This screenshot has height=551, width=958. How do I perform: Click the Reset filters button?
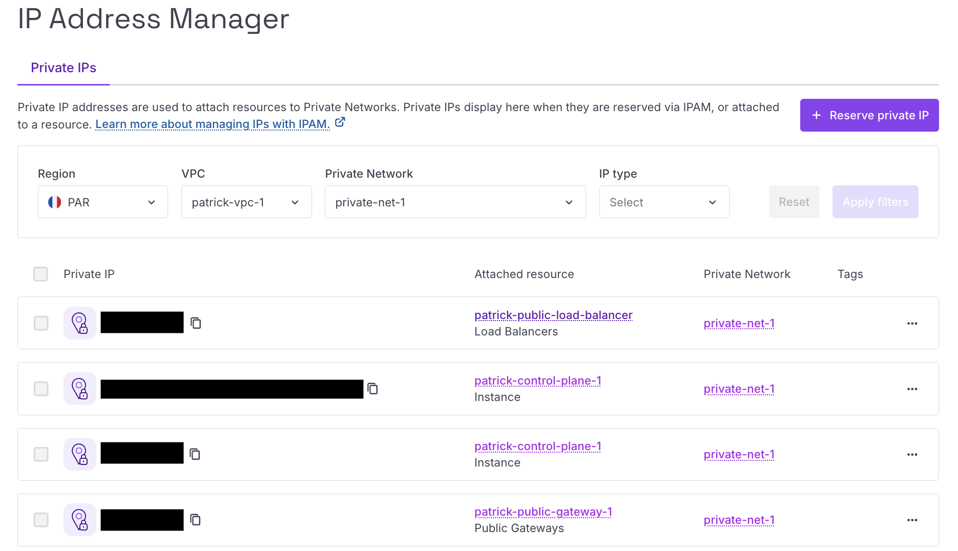click(x=794, y=202)
